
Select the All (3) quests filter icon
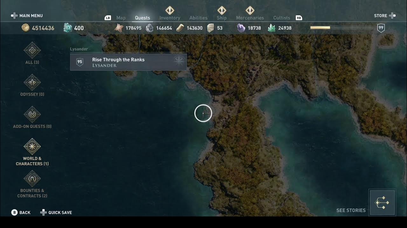[x=32, y=50]
